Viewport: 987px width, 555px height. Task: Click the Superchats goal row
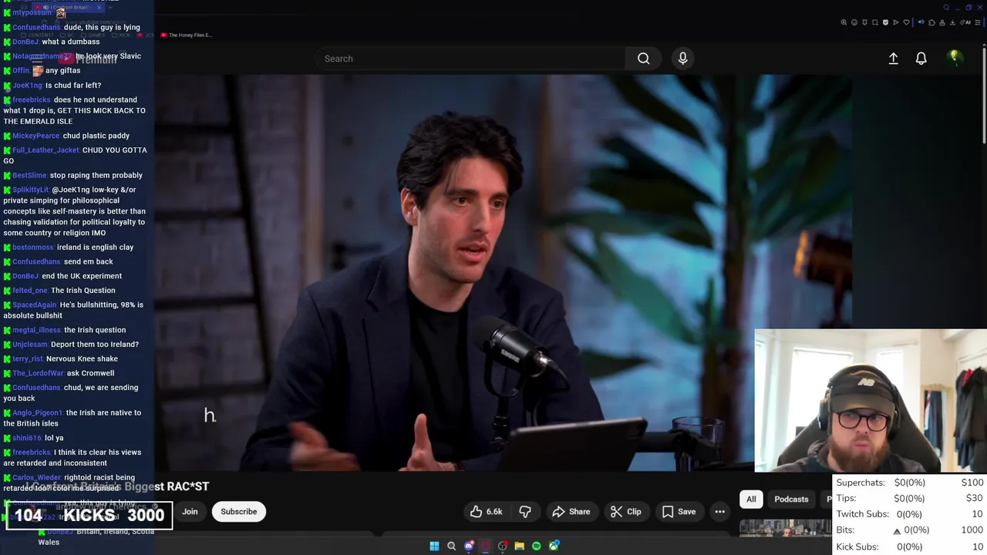pyautogui.click(x=910, y=483)
